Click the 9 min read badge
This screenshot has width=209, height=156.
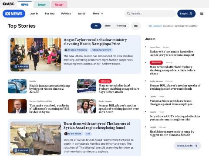coord(21,150)
